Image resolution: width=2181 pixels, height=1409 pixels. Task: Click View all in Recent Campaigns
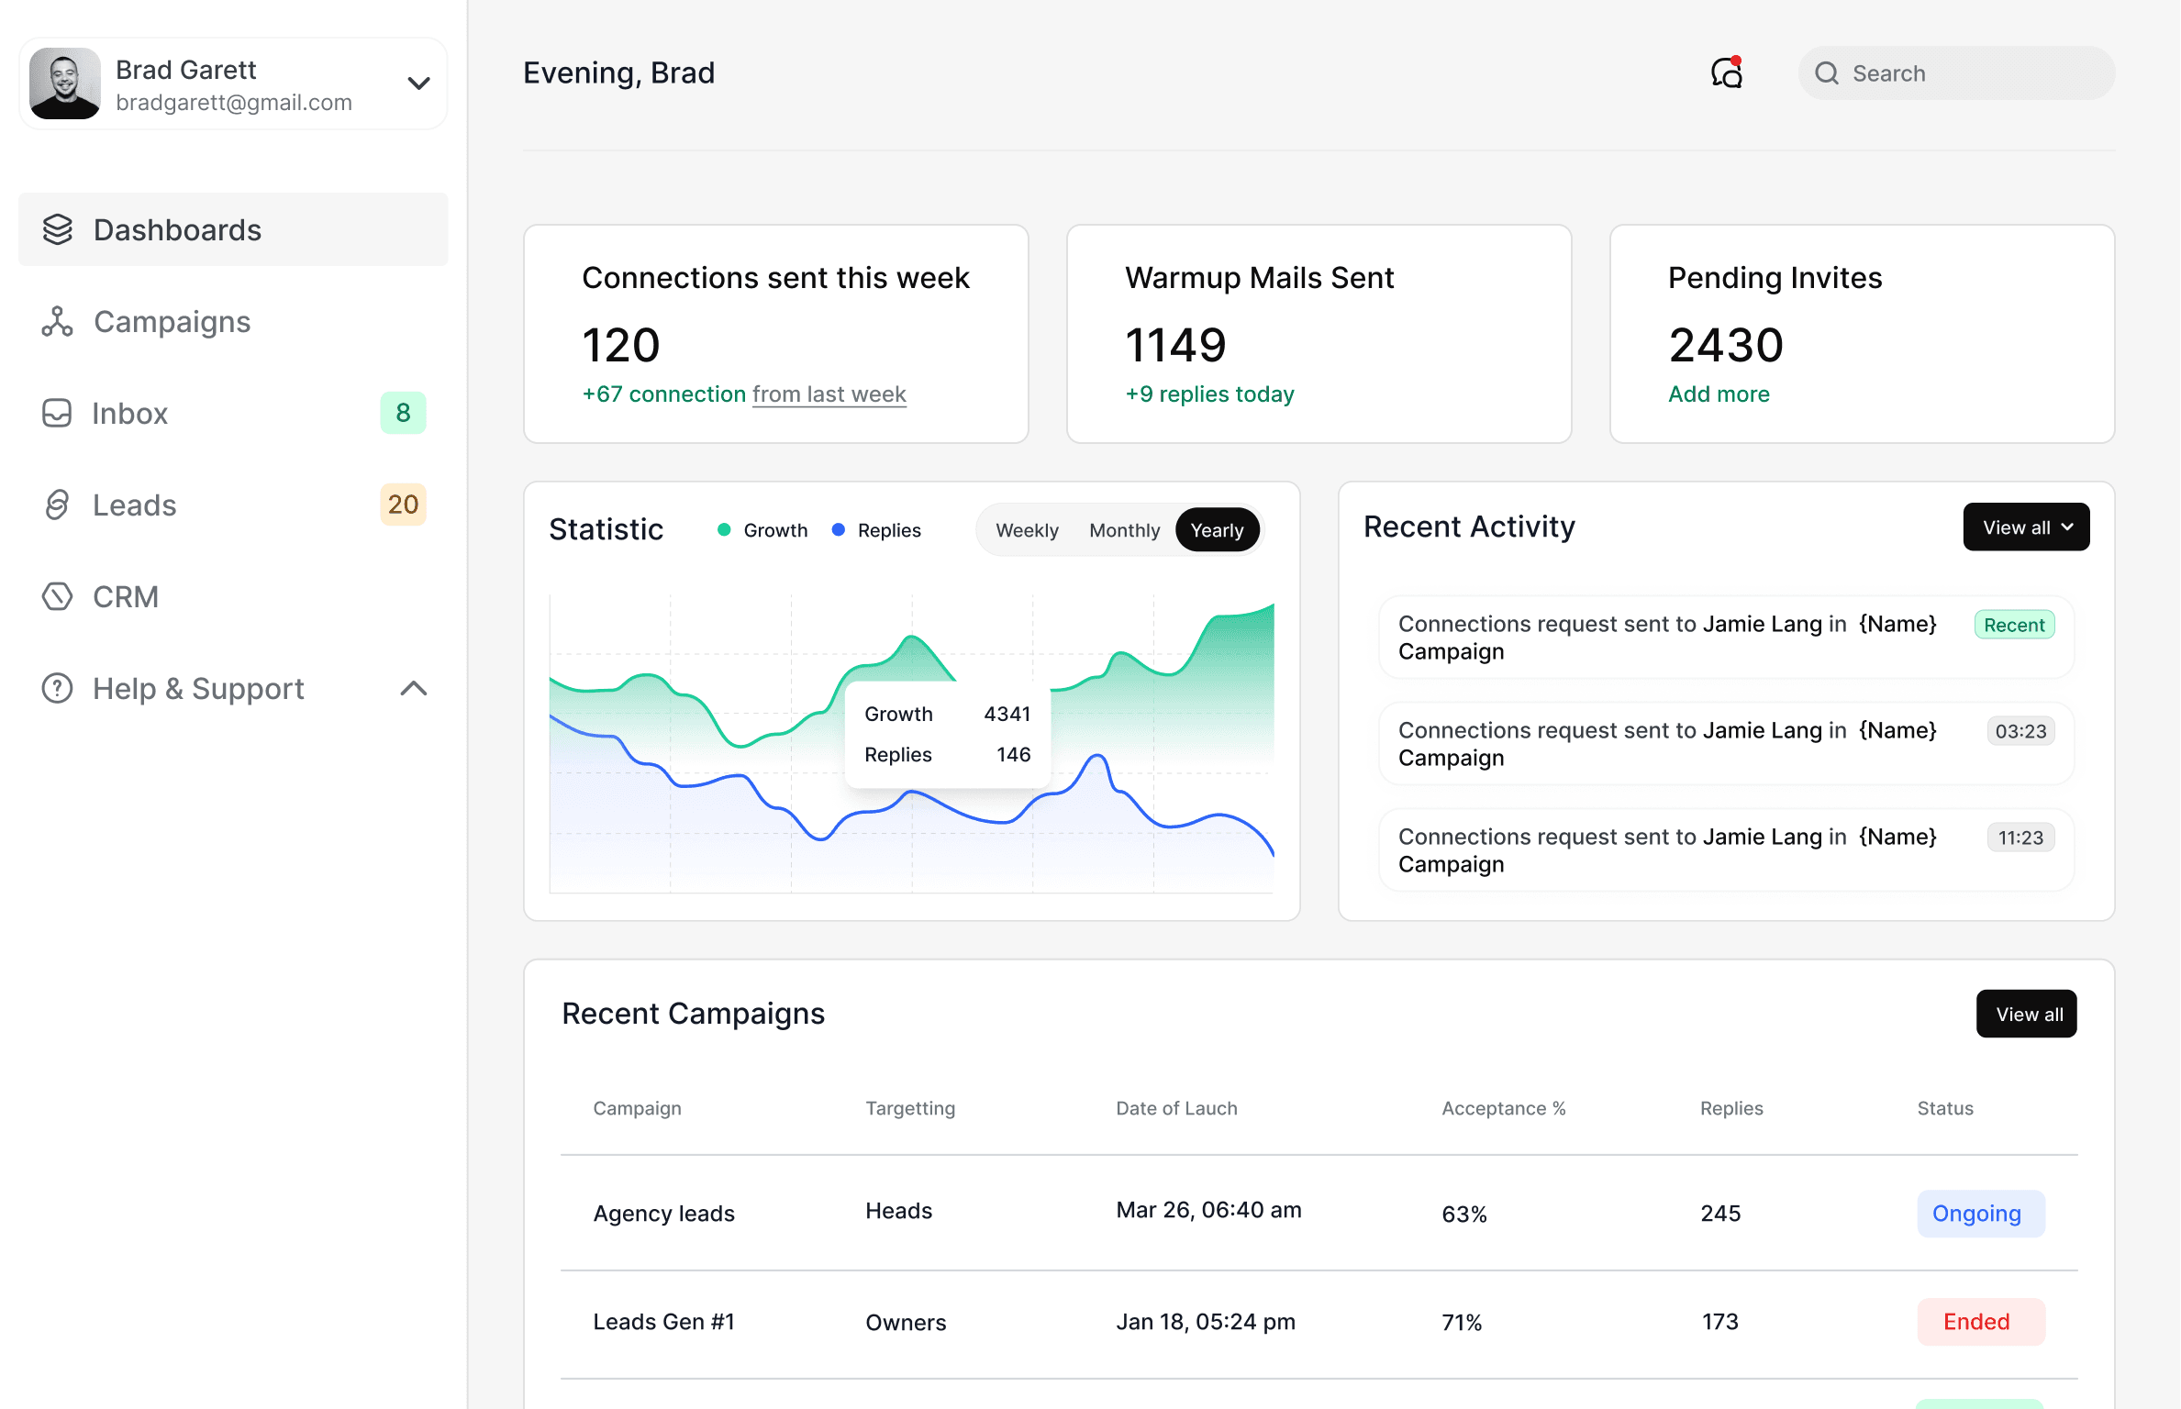pos(2027,1015)
